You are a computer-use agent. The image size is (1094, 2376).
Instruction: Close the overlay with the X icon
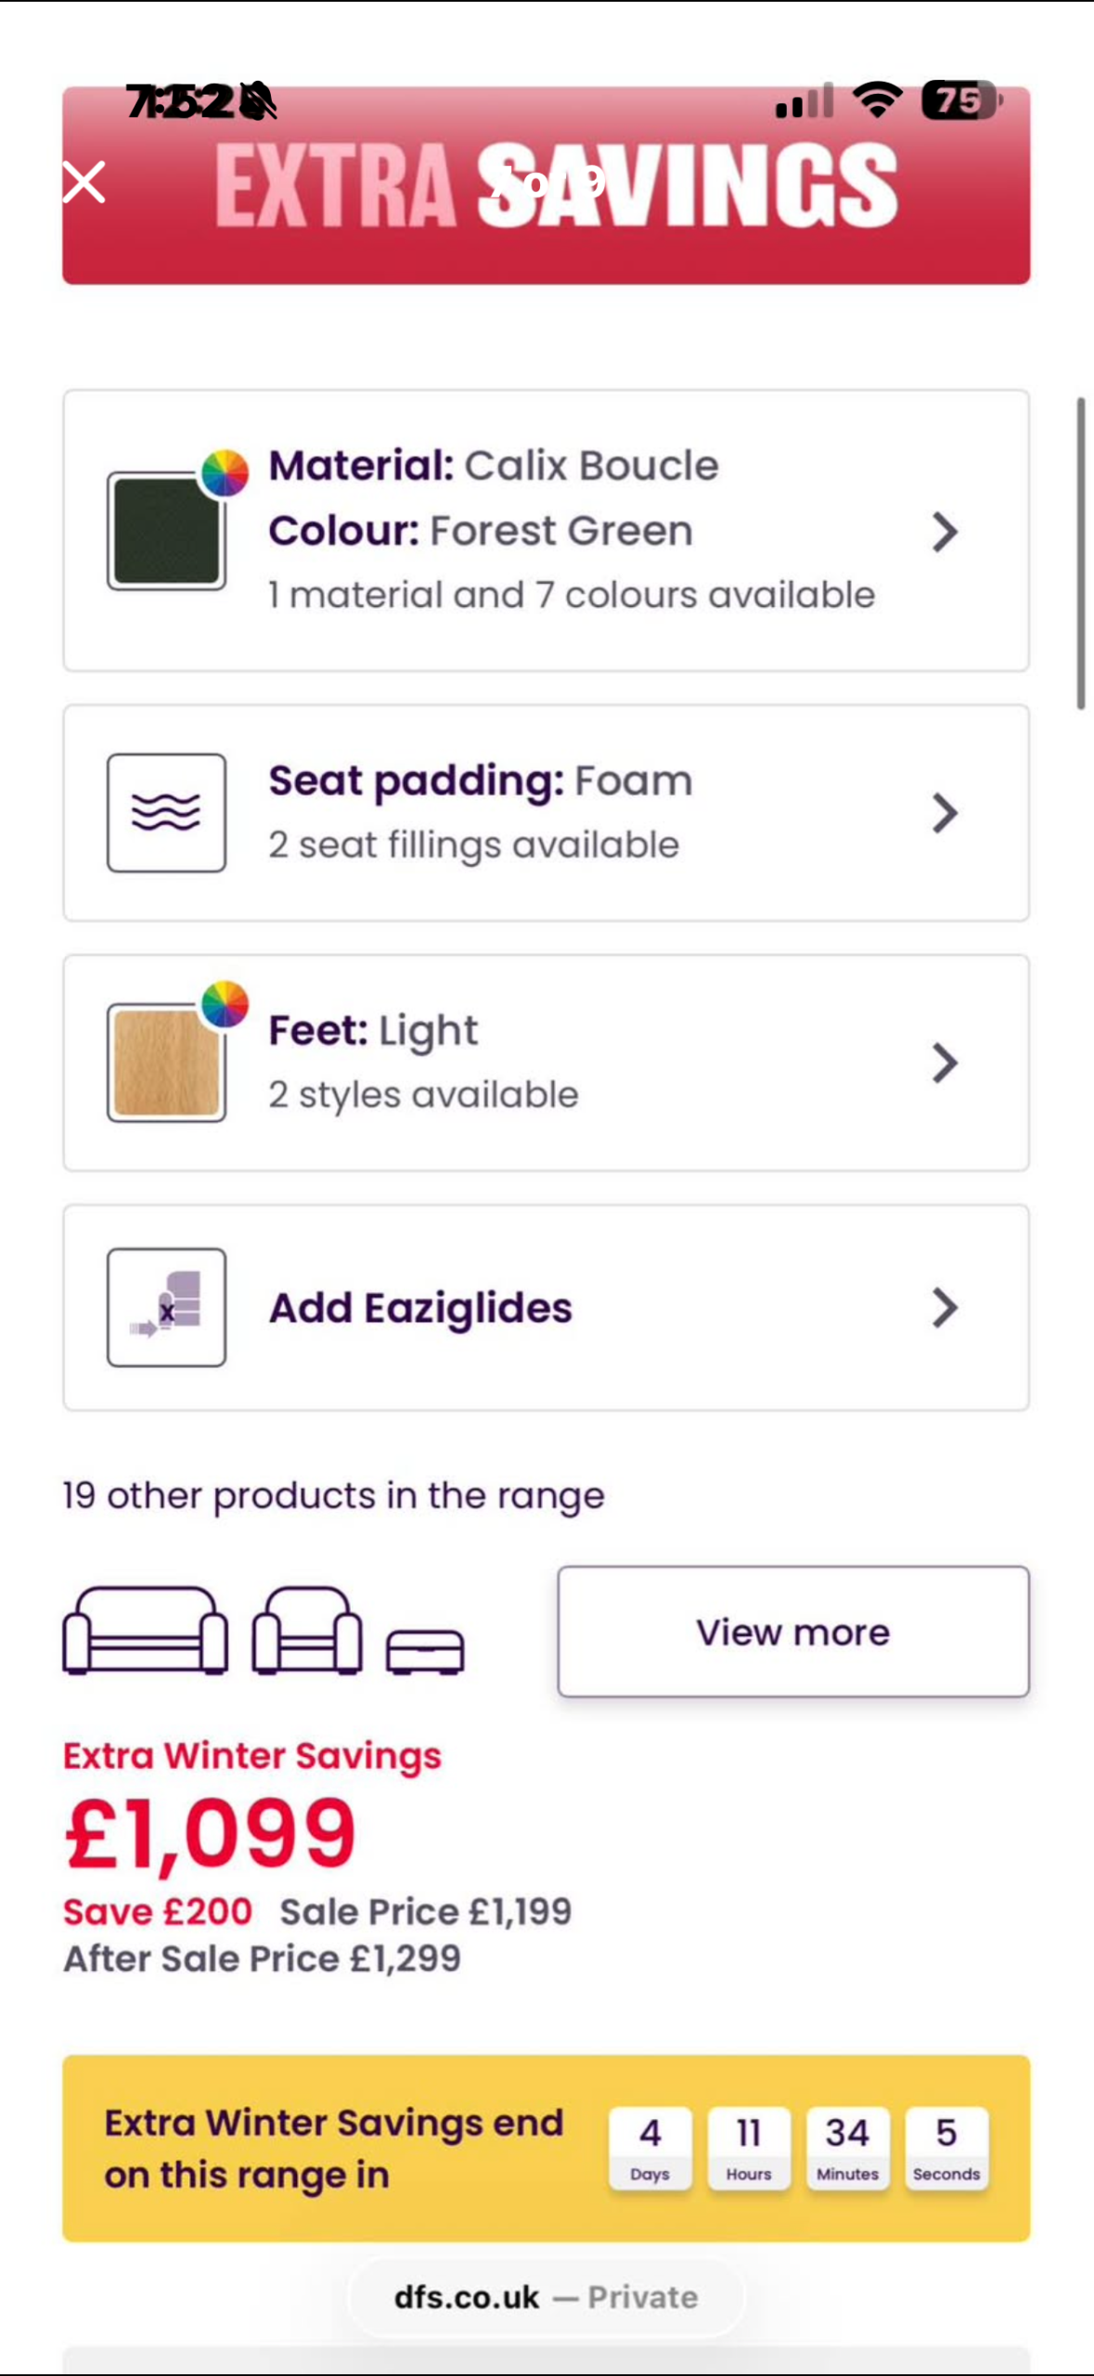[x=84, y=182]
